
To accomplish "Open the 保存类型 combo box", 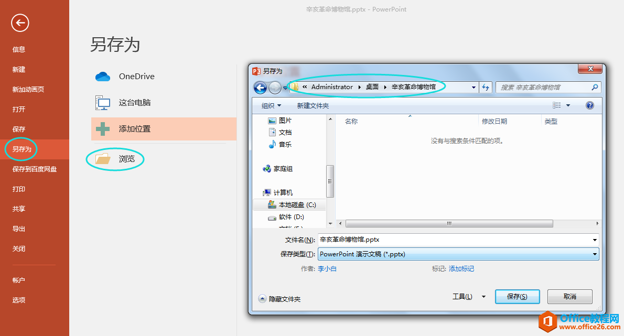I will [x=458, y=254].
